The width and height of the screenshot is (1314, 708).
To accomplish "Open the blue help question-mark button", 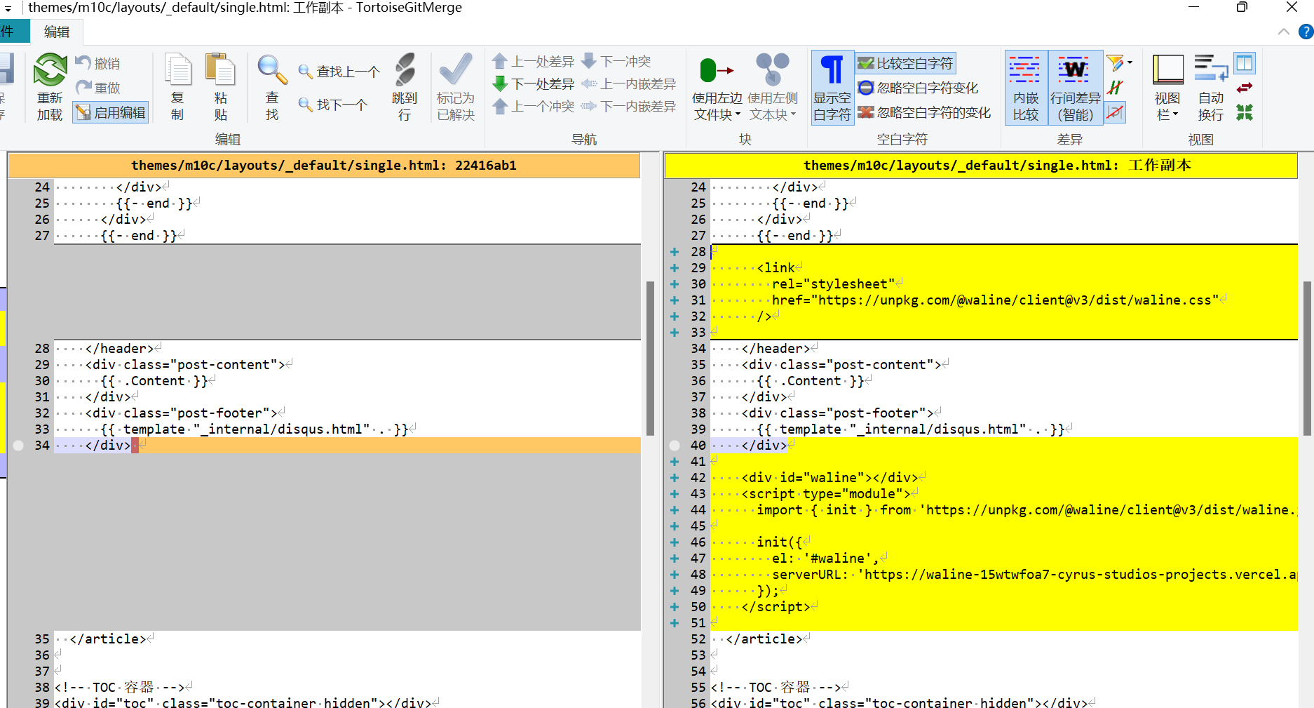I will pyautogui.click(x=1306, y=32).
